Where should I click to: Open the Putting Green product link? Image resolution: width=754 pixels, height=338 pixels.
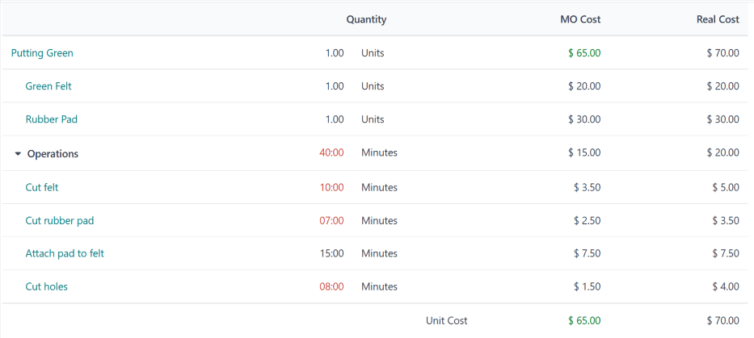[42, 53]
